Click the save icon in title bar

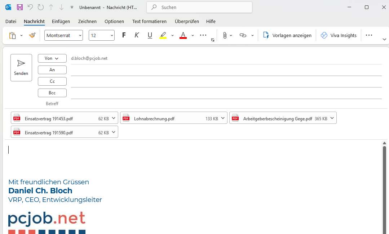[20, 7]
